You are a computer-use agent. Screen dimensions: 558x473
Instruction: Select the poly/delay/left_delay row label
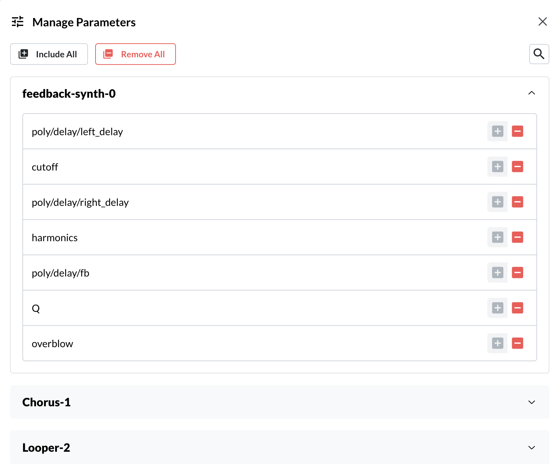coord(77,132)
